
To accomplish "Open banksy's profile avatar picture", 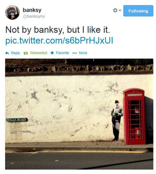I will click(12, 12).
